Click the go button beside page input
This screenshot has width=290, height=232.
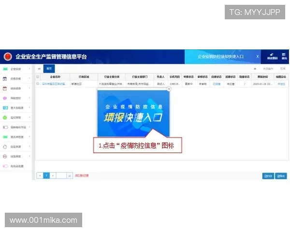coord(70,175)
